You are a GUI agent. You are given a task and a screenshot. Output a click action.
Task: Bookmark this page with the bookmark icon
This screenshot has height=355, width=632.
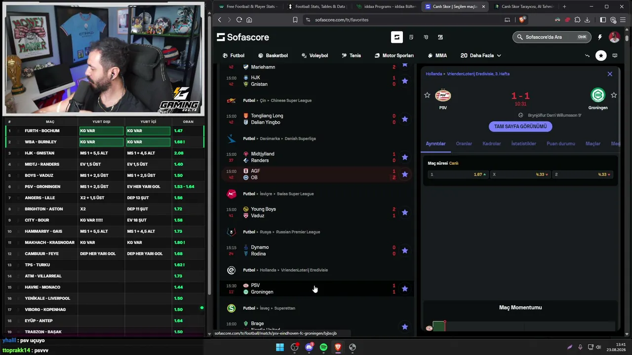point(295,20)
